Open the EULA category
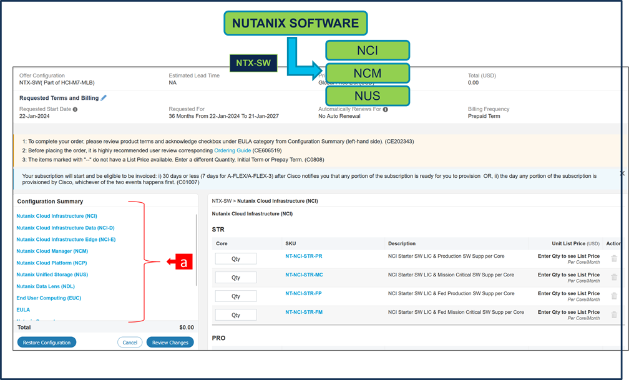This screenshot has width=629, height=380. [23, 309]
